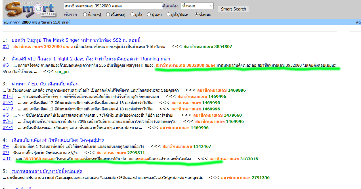Select the ผู้ตั้ง radio option
The image size is (361, 189).
click(133, 14)
